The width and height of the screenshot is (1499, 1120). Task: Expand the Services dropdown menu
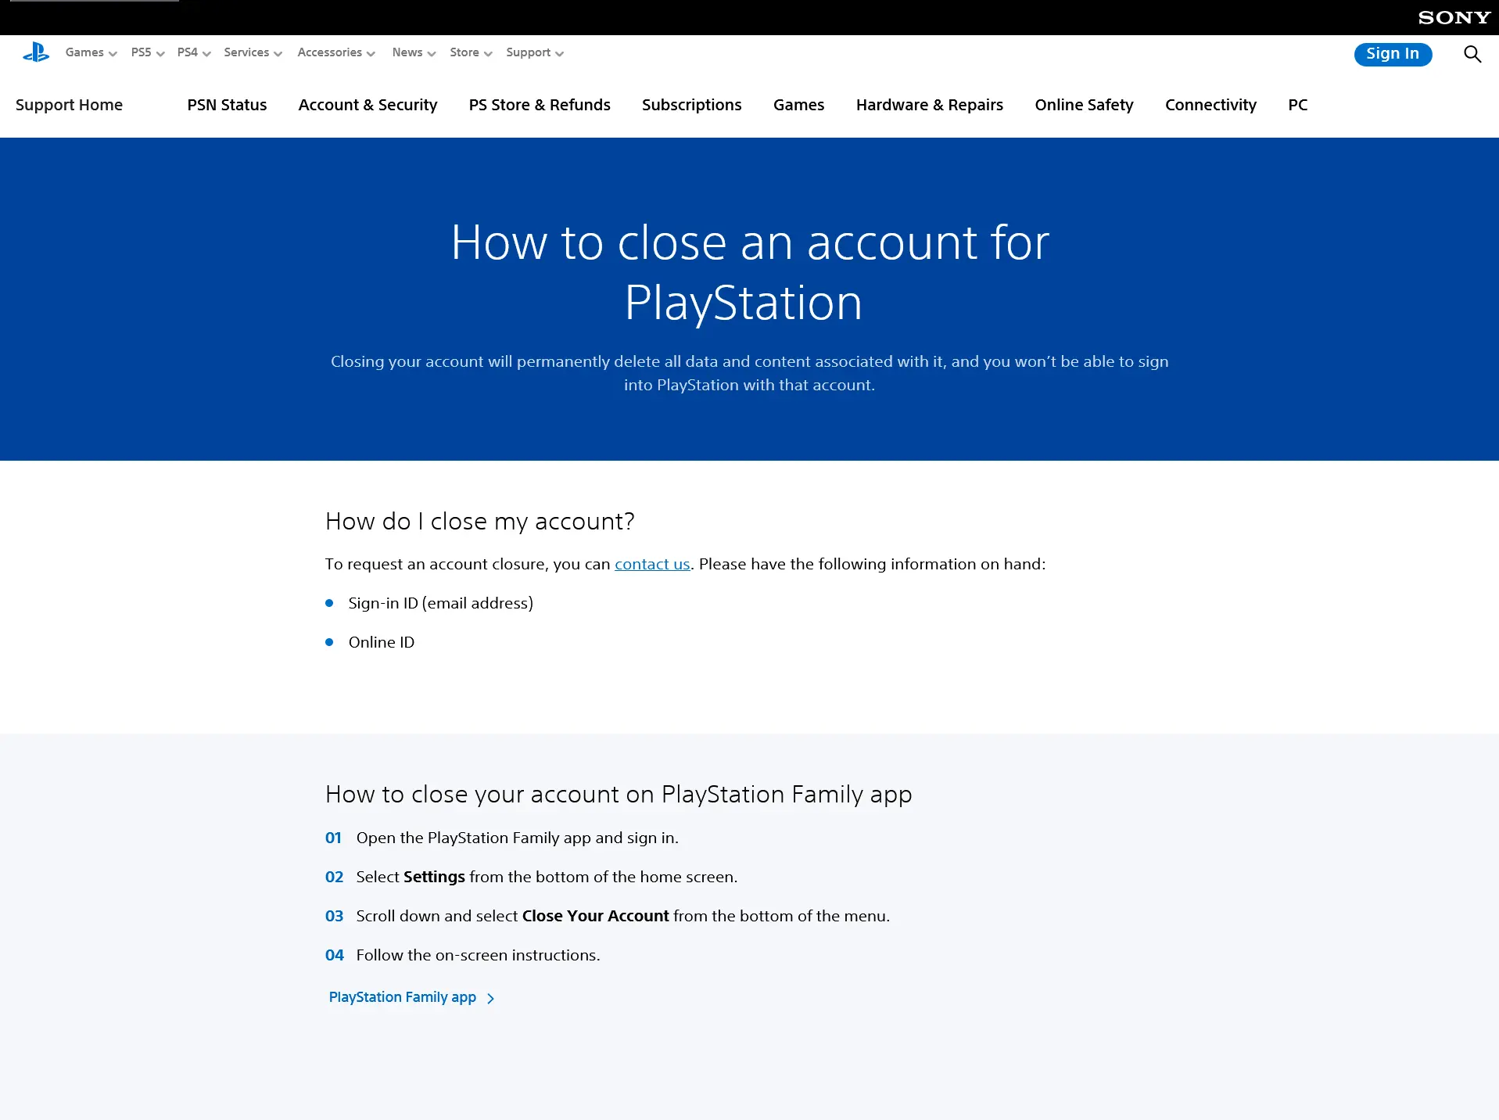(252, 52)
